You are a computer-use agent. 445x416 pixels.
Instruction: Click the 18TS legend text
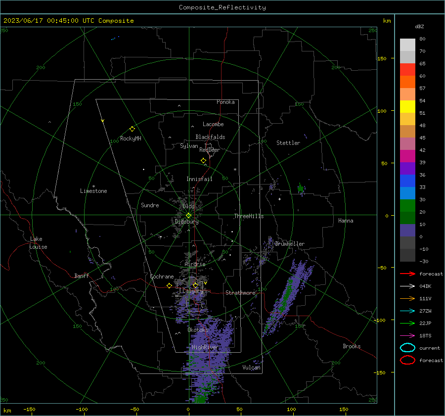click(425, 336)
